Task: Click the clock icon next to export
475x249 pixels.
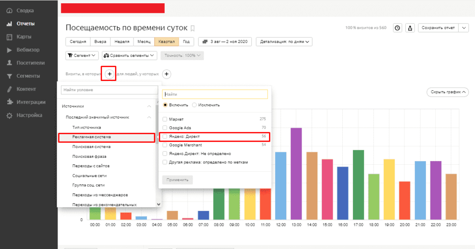Action: click(x=398, y=28)
